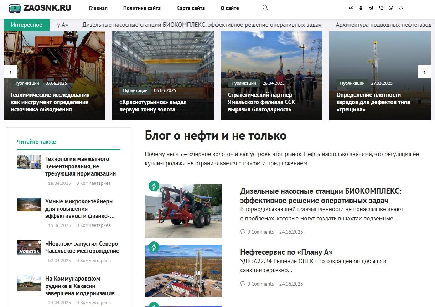Screen dimensions: 435x307
Task: Open the Политика сайта menu item
Action: (142, 8)
